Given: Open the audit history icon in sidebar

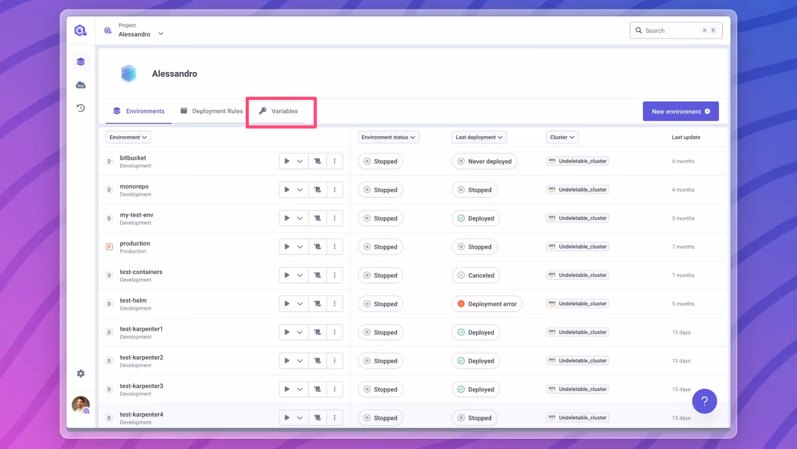Looking at the screenshot, I should click(x=81, y=108).
